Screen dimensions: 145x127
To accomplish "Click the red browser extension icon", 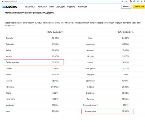I will tap(131, 1).
